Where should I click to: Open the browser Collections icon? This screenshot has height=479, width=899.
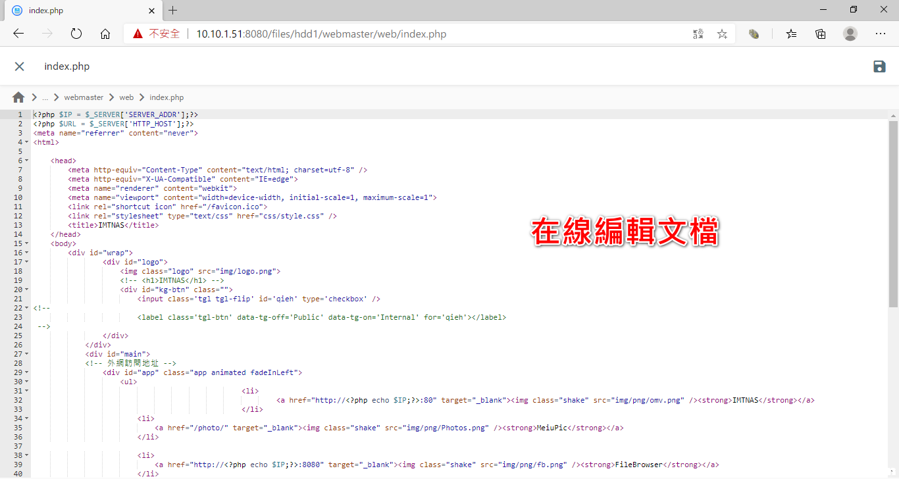821,34
